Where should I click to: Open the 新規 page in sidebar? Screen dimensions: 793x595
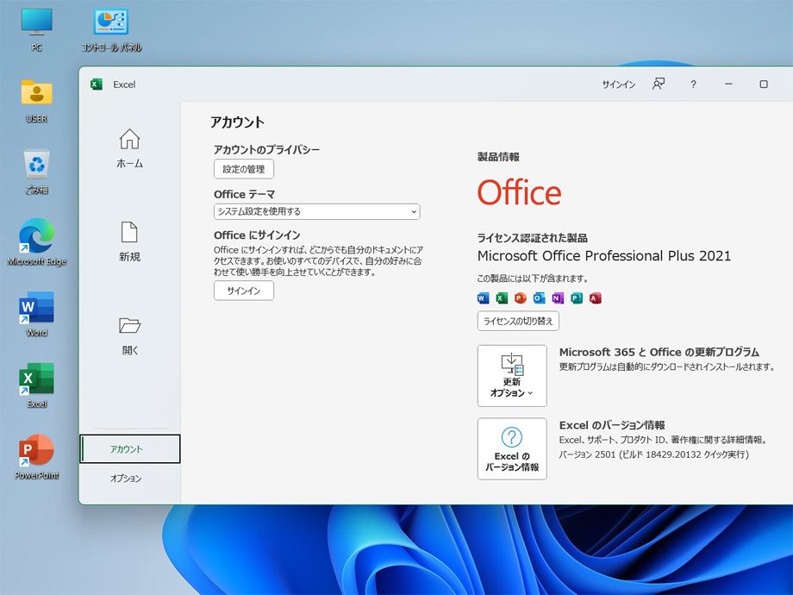click(129, 241)
